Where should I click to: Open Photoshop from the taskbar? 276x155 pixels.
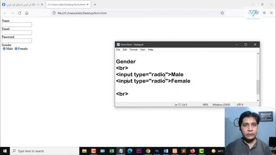coord(157,151)
